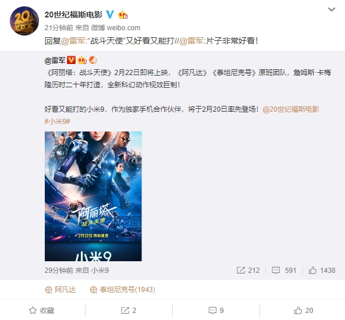Viewport: 345px width, 320px height.
Task: Open the @20世纪福斯电影 mention in quoted post
Action: [291, 109]
